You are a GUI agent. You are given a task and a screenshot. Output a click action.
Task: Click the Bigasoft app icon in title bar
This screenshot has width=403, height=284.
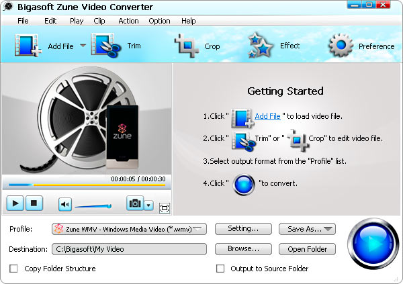[x=8, y=7]
